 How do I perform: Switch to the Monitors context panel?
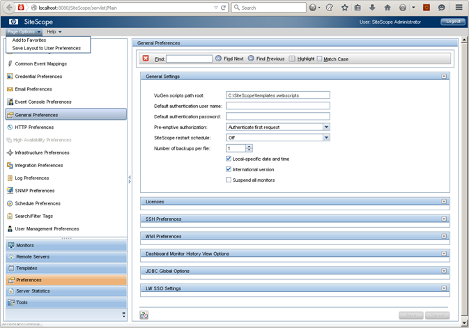pyautogui.click(x=25, y=245)
